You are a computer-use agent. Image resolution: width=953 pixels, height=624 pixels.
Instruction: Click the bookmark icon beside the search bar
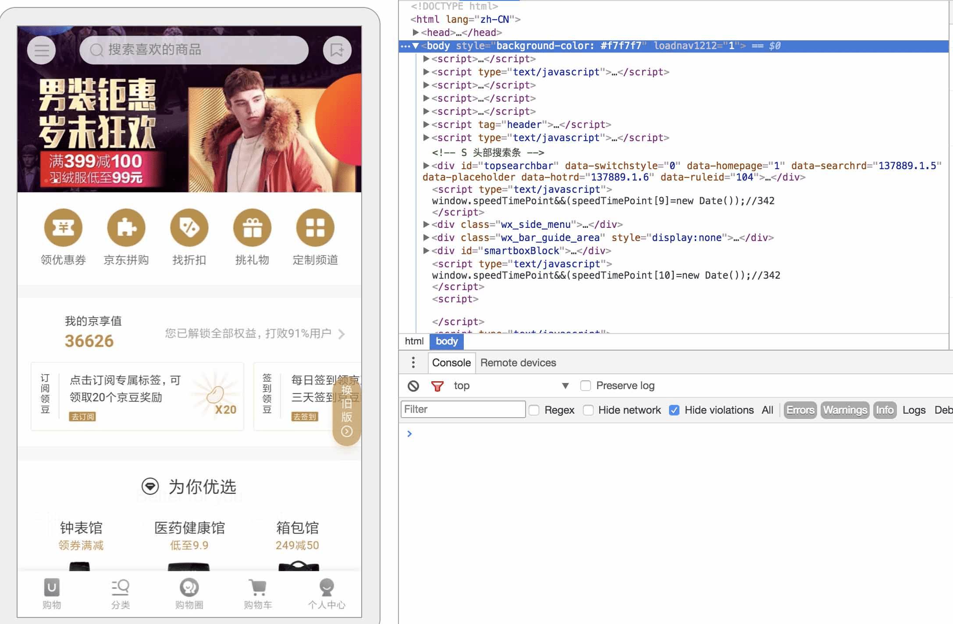pyautogui.click(x=336, y=50)
